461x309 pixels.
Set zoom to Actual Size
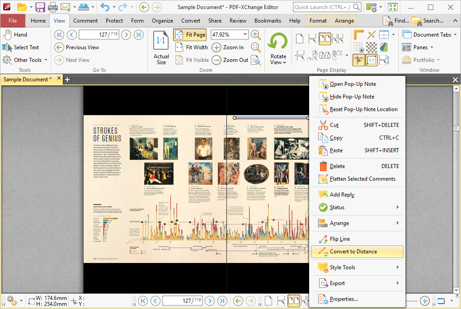pos(161,47)
